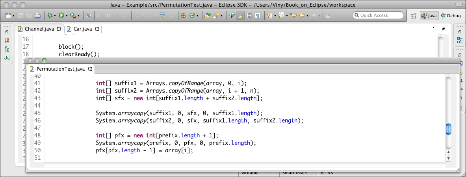Expand the Search dropdown arrow
This screenshot has height=177, width=466.
pyautogui.click(x=221, y=16)
